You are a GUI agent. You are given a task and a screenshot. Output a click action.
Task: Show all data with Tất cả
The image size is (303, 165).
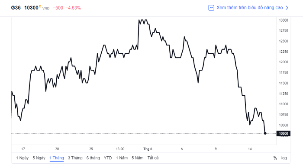pyautogui.click(x=153, y=158)
